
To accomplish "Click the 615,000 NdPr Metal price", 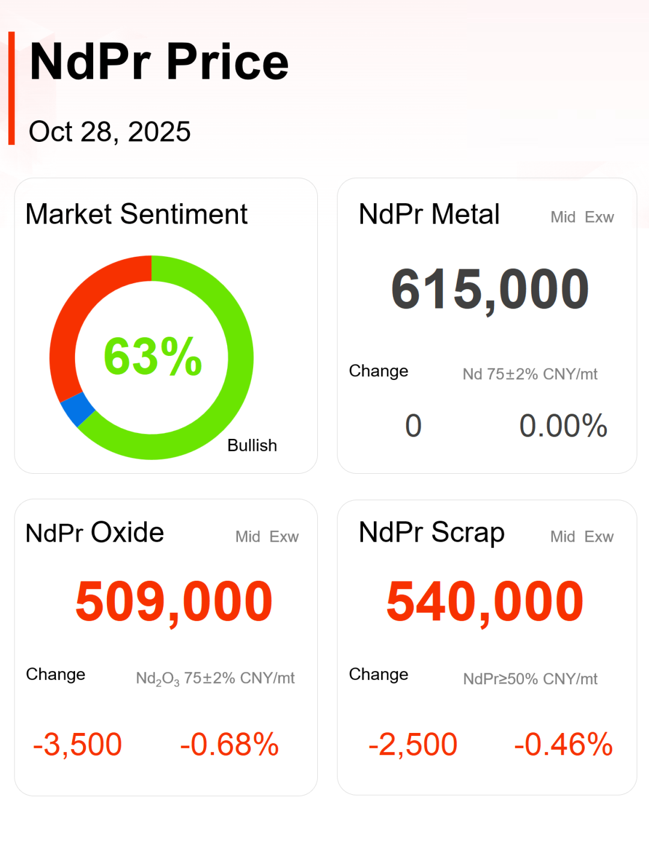I will 490,290.
